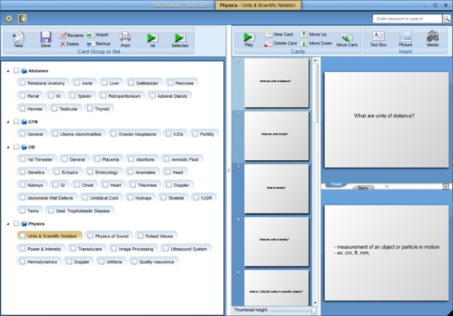Image resolution: width=453 pixels, height=316 pixels.
Task: Click the search magnifier icon
Action: point(446,18)
